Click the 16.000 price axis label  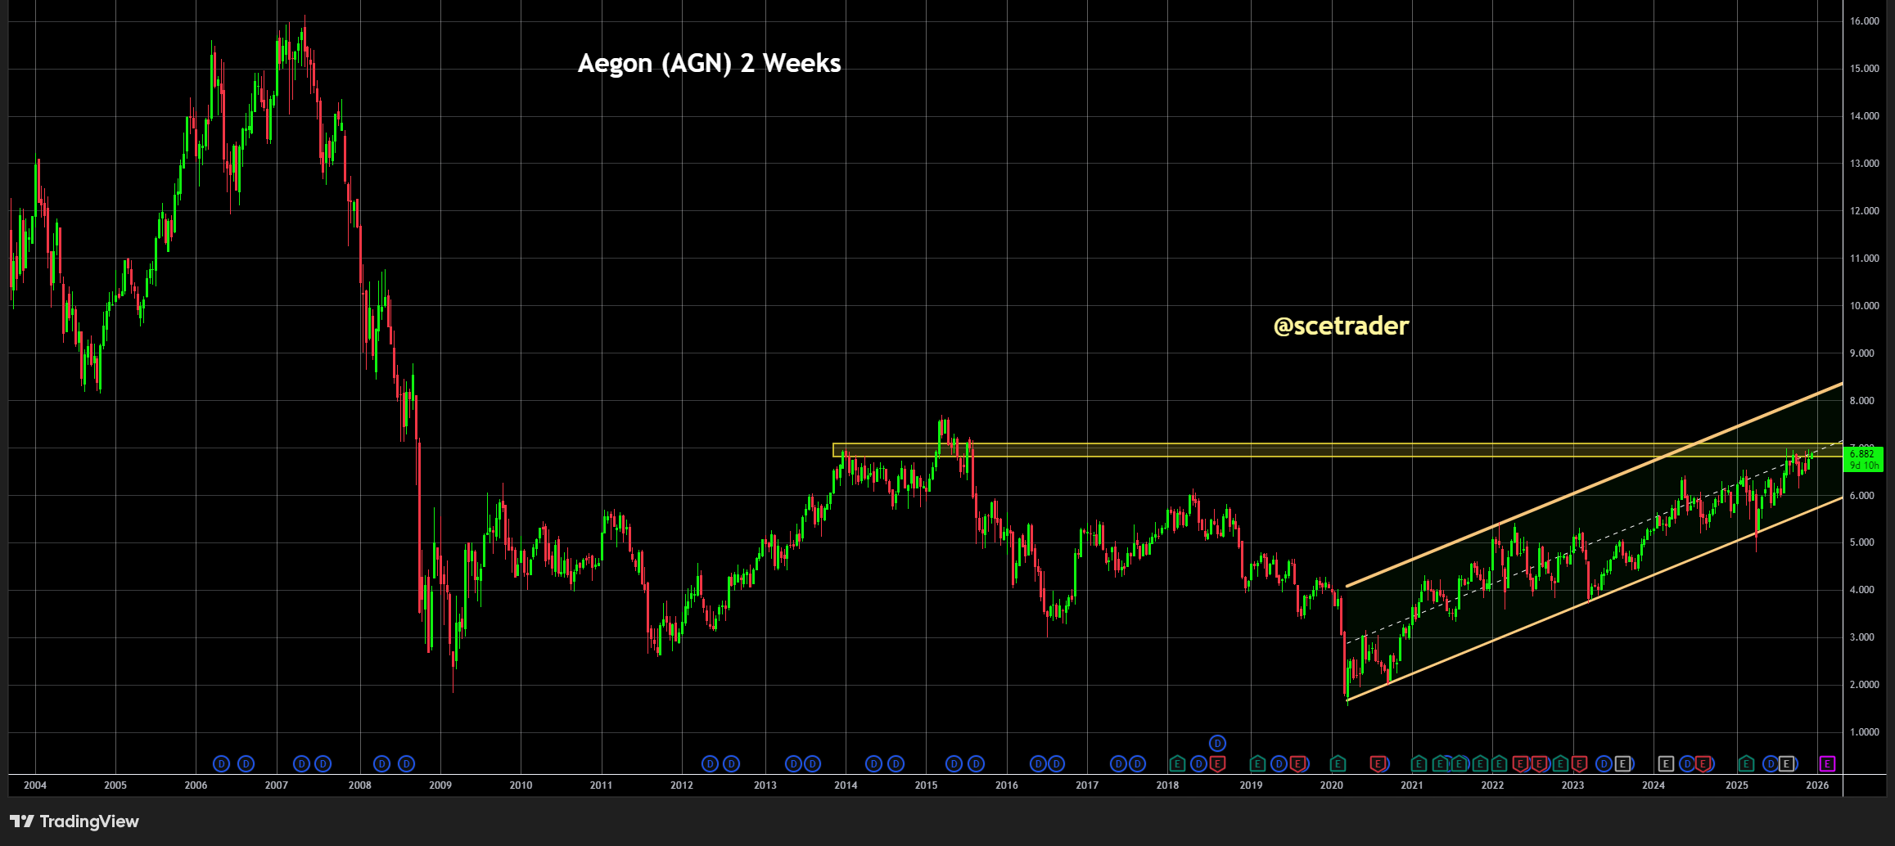coord(1865,21)
